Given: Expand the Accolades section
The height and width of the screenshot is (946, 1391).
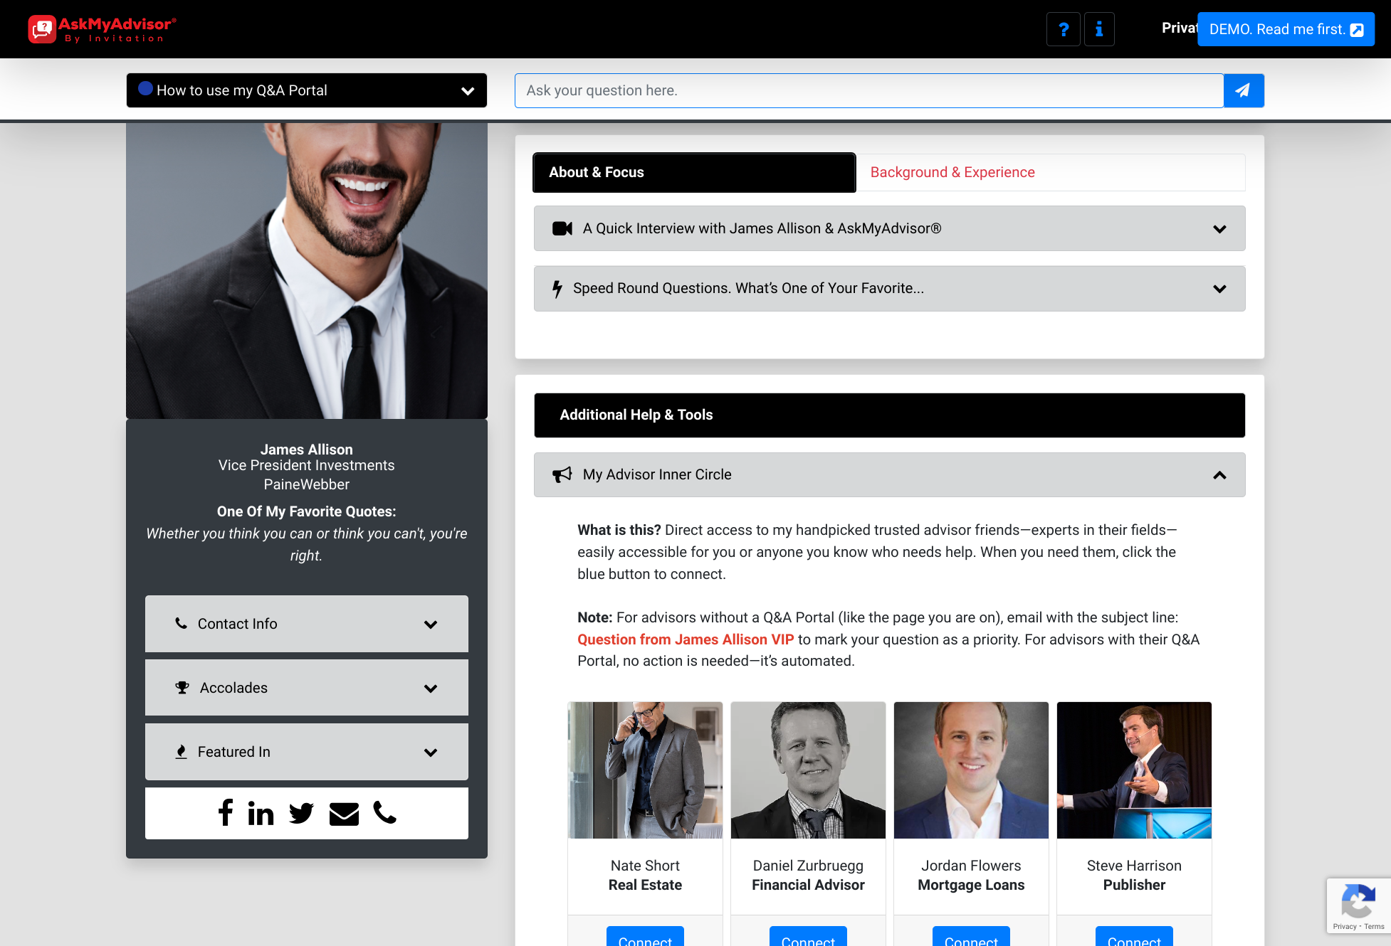Looking at the screenshot, I should click(307, 688).
